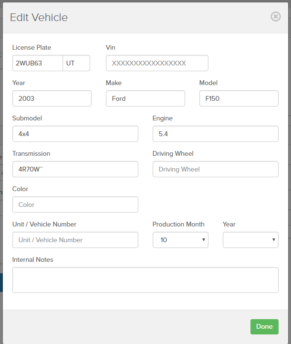Focus the License Plate number field
291x344 pixels.
[38, 63]
